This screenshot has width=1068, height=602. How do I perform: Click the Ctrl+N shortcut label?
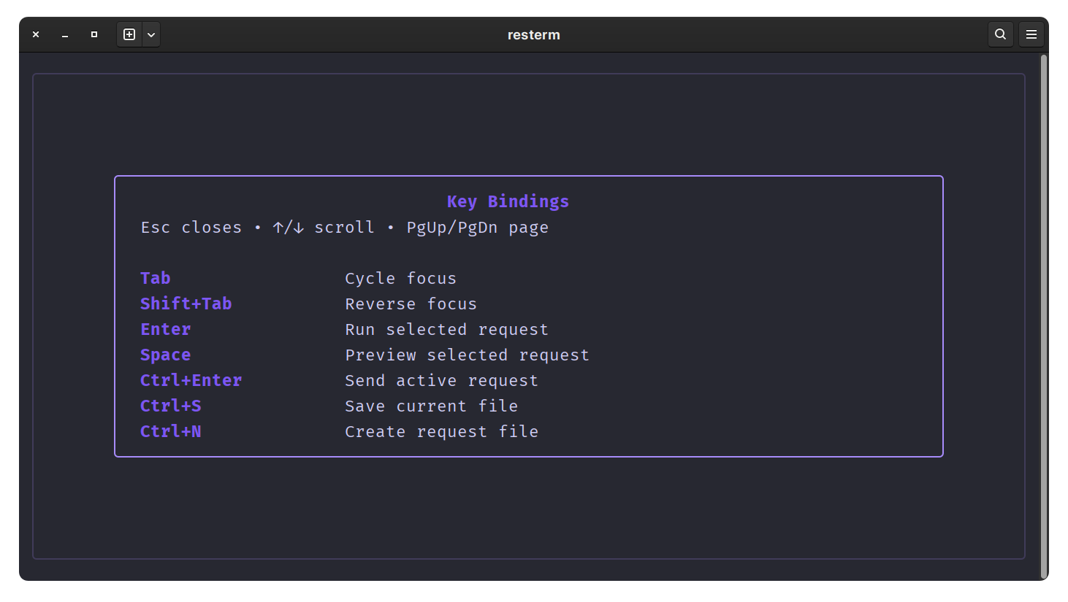170,431
